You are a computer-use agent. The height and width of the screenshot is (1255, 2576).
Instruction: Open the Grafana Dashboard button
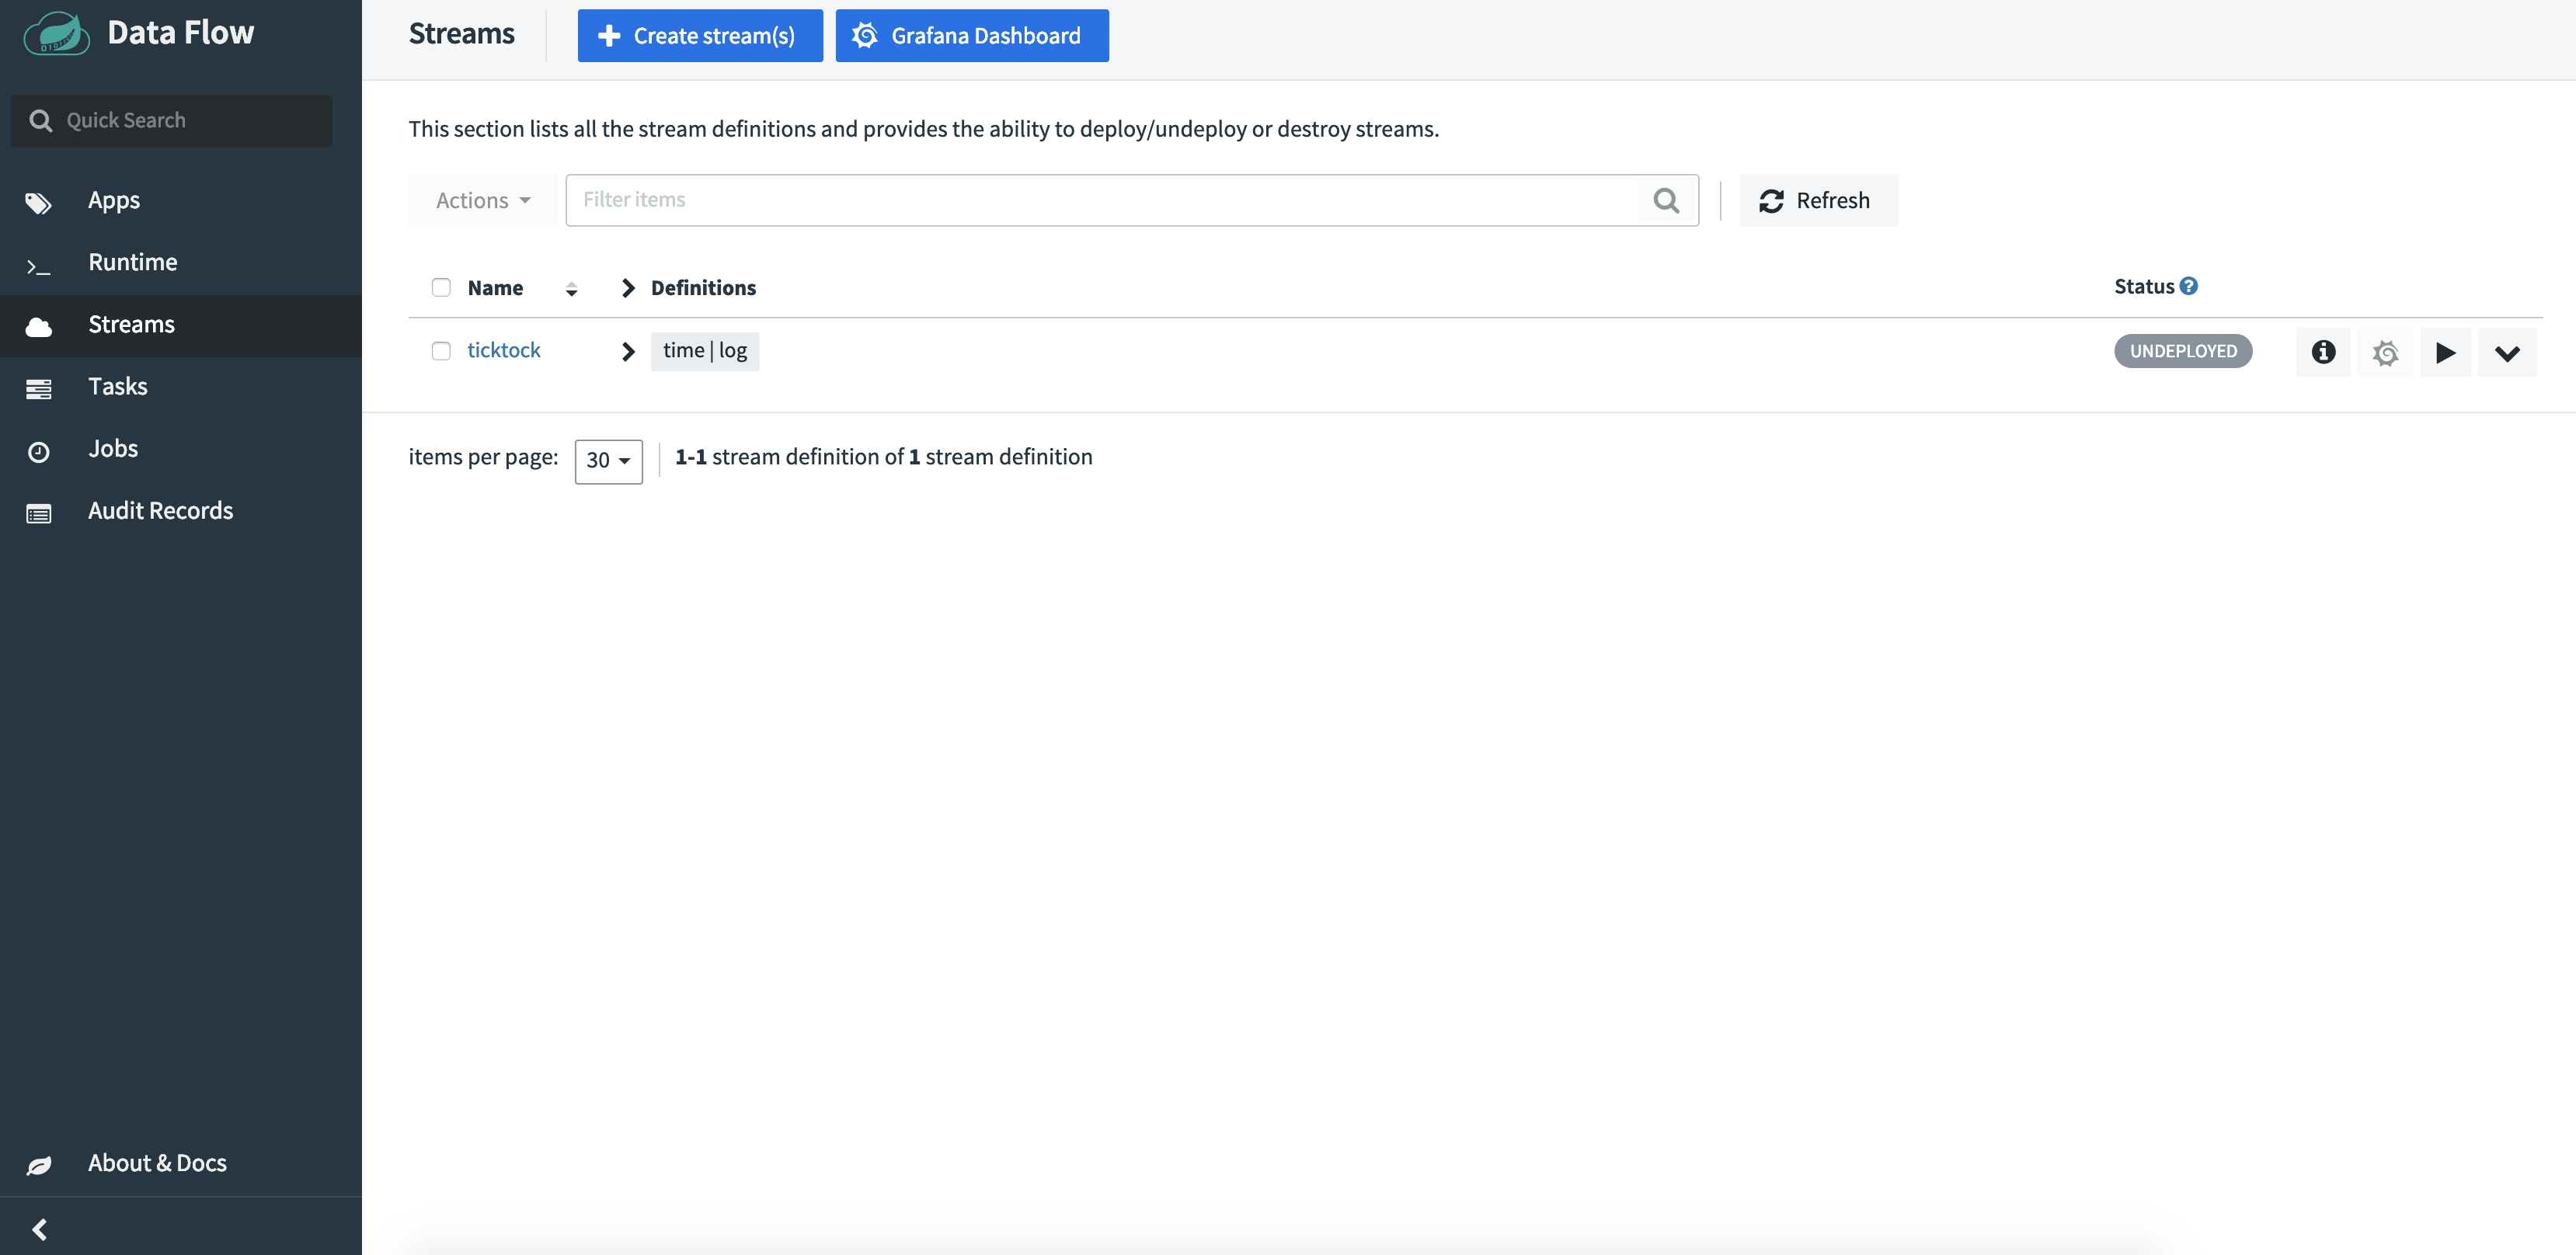972,36
